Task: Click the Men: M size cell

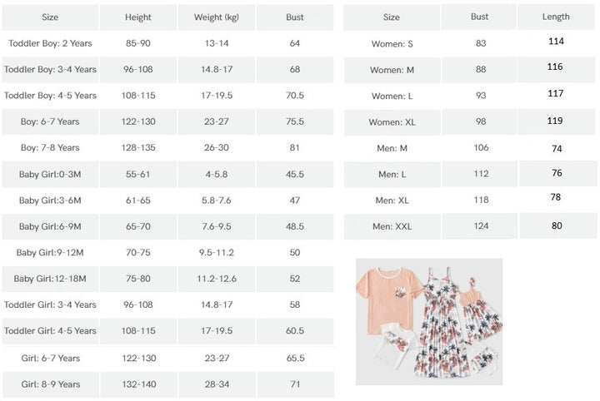Action: pos(392,148)
